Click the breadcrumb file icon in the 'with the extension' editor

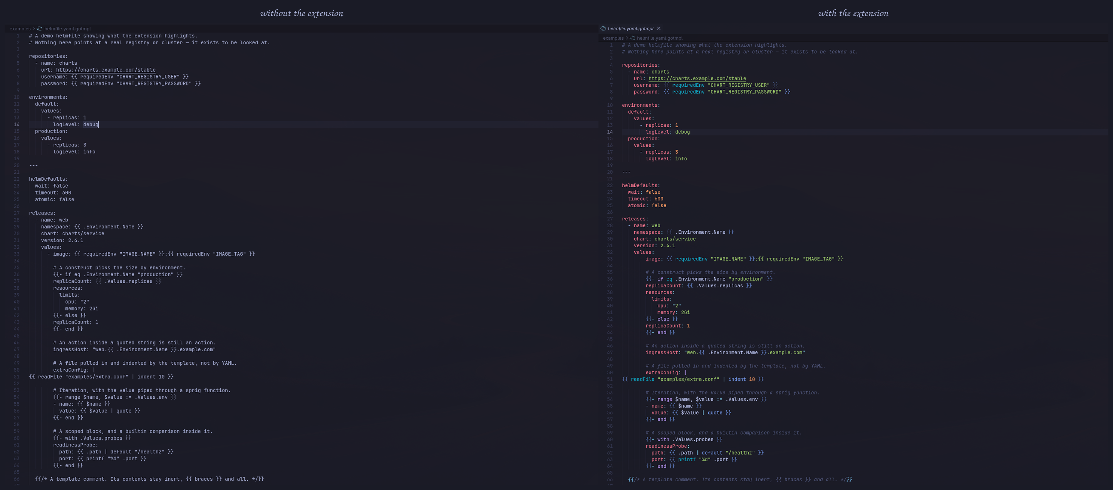pyautogui.click(x=632, y=38)
